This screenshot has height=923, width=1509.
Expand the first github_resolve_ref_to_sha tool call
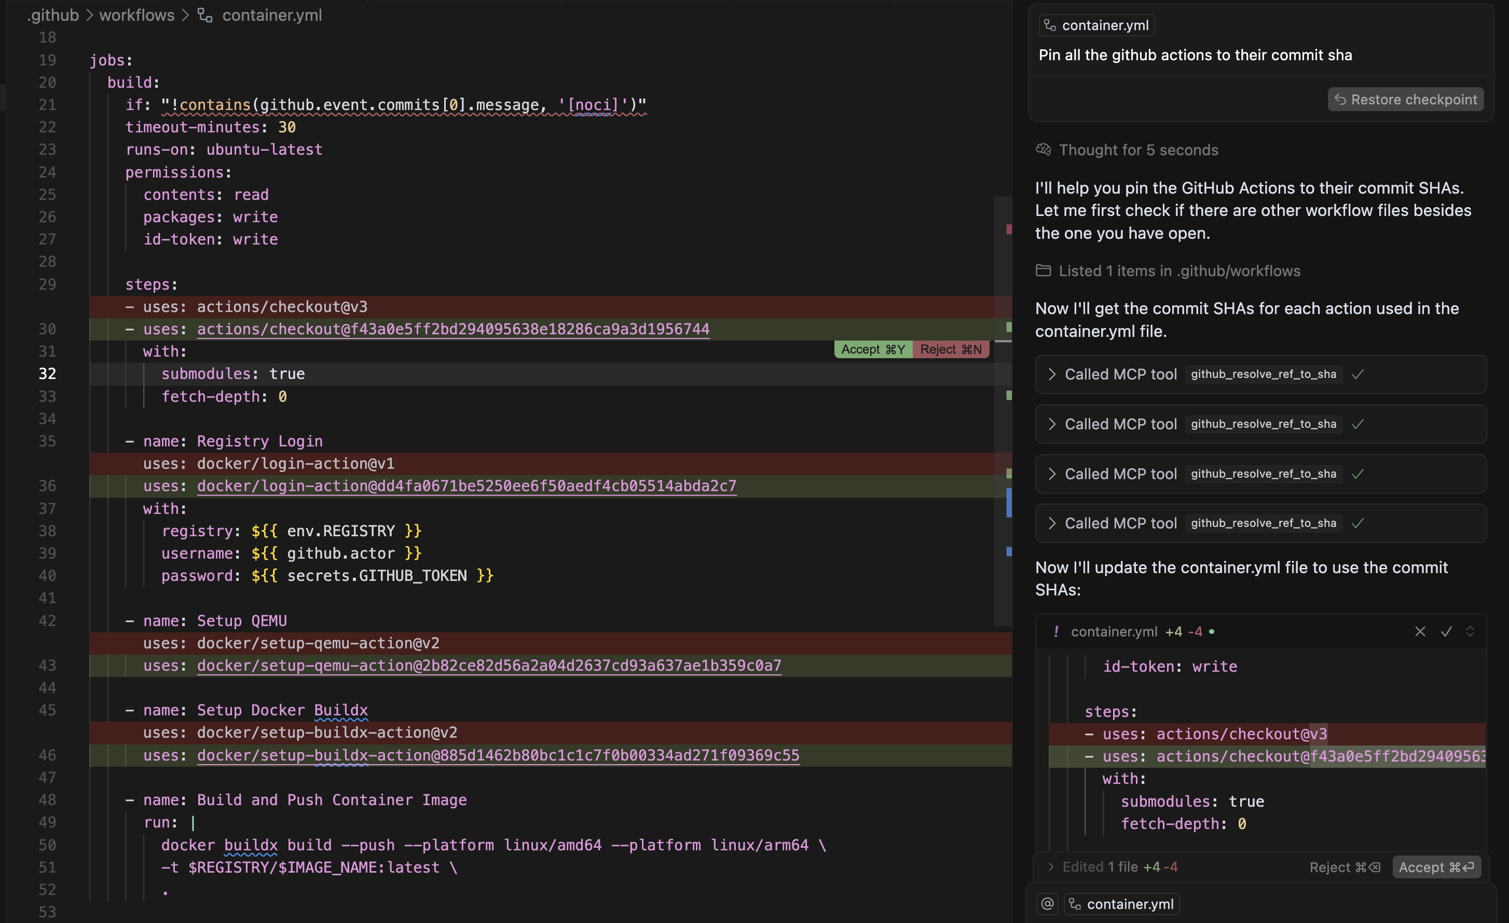[x=1051, y=374]
